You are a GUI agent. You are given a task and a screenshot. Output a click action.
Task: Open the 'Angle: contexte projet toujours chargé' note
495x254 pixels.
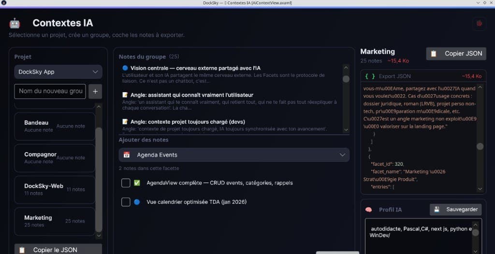231,126
